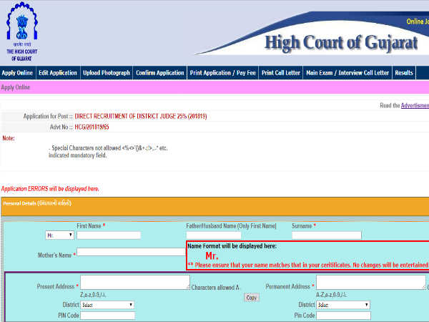Click the High Court of Gujarat banner title

click(x=341, y=43)
